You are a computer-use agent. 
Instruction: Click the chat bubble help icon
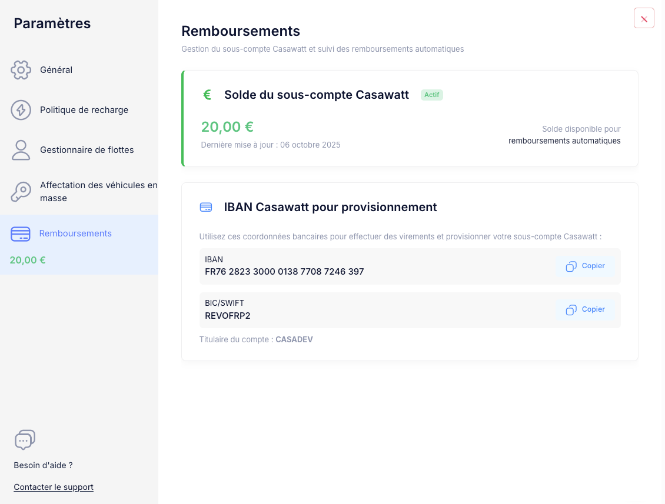[x=25, y=440]
